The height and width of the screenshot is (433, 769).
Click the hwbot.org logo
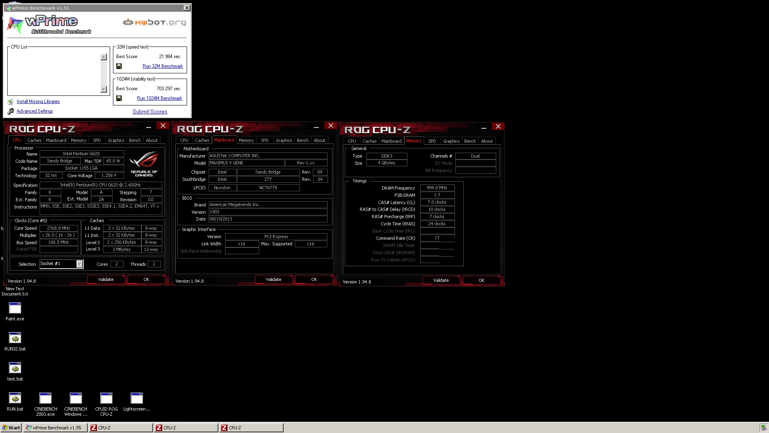coord(155,22)
